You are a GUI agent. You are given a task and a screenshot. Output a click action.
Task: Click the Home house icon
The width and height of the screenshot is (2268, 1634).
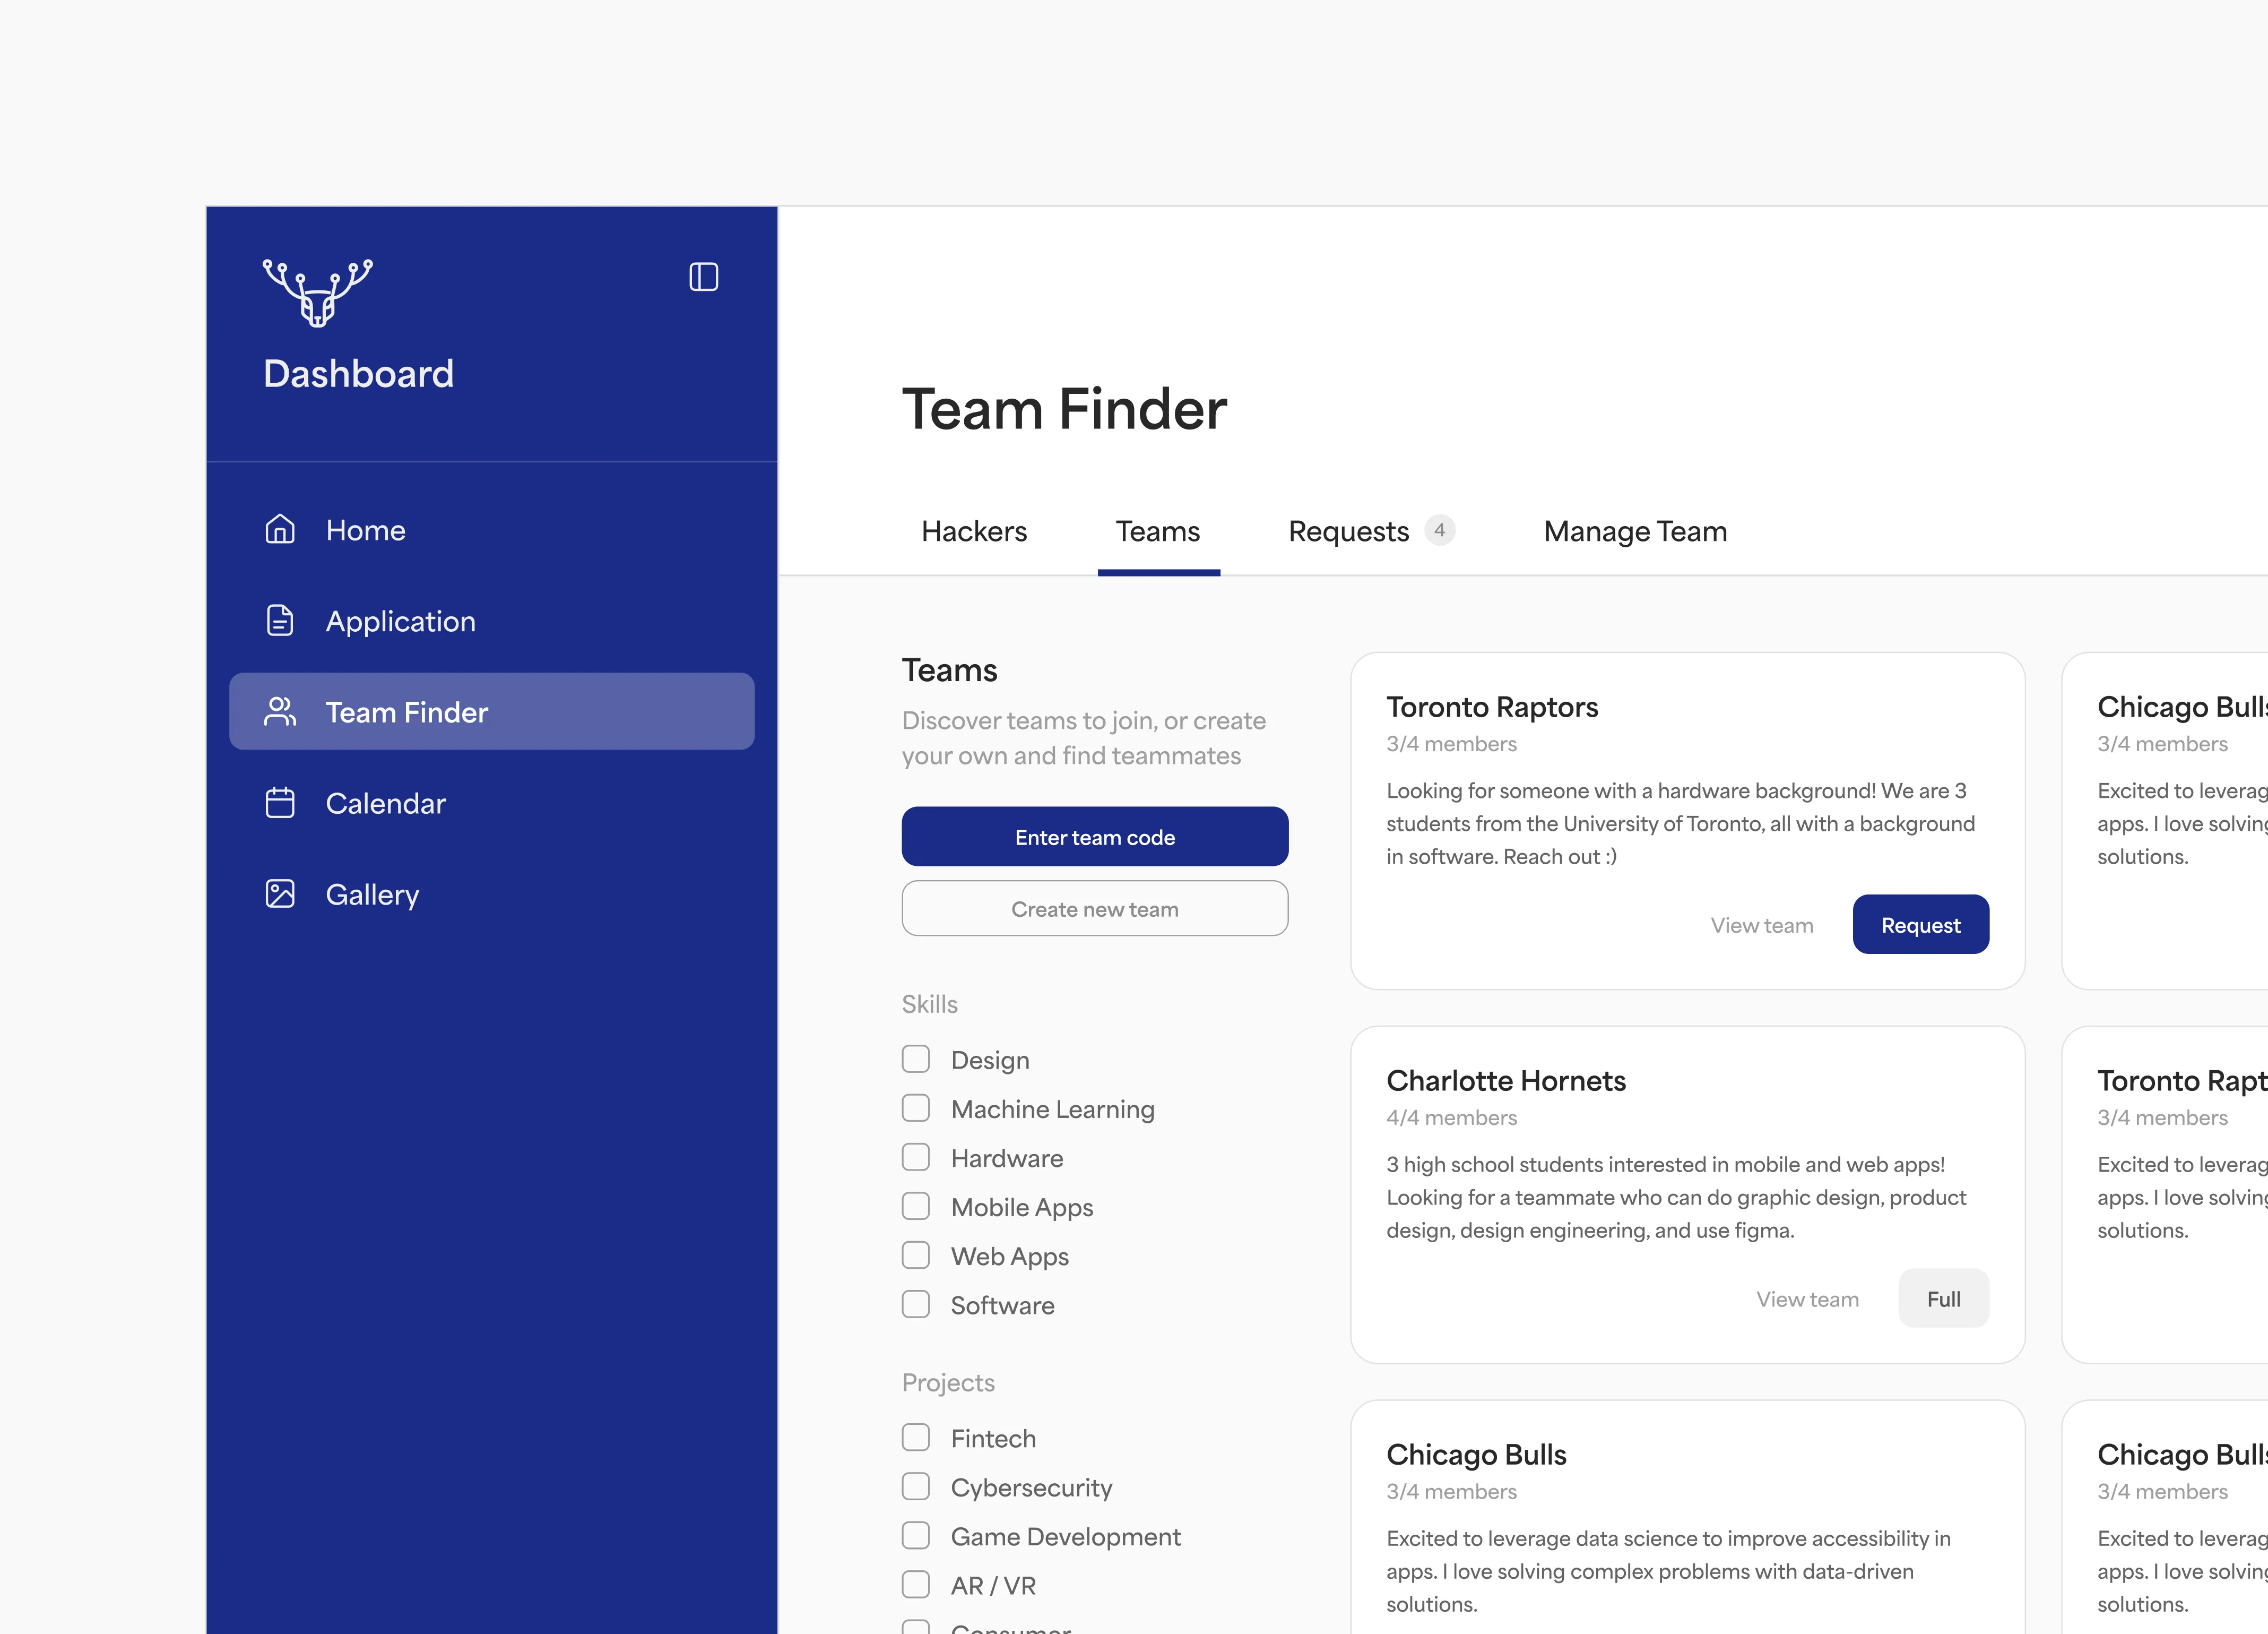click(280, 529)
